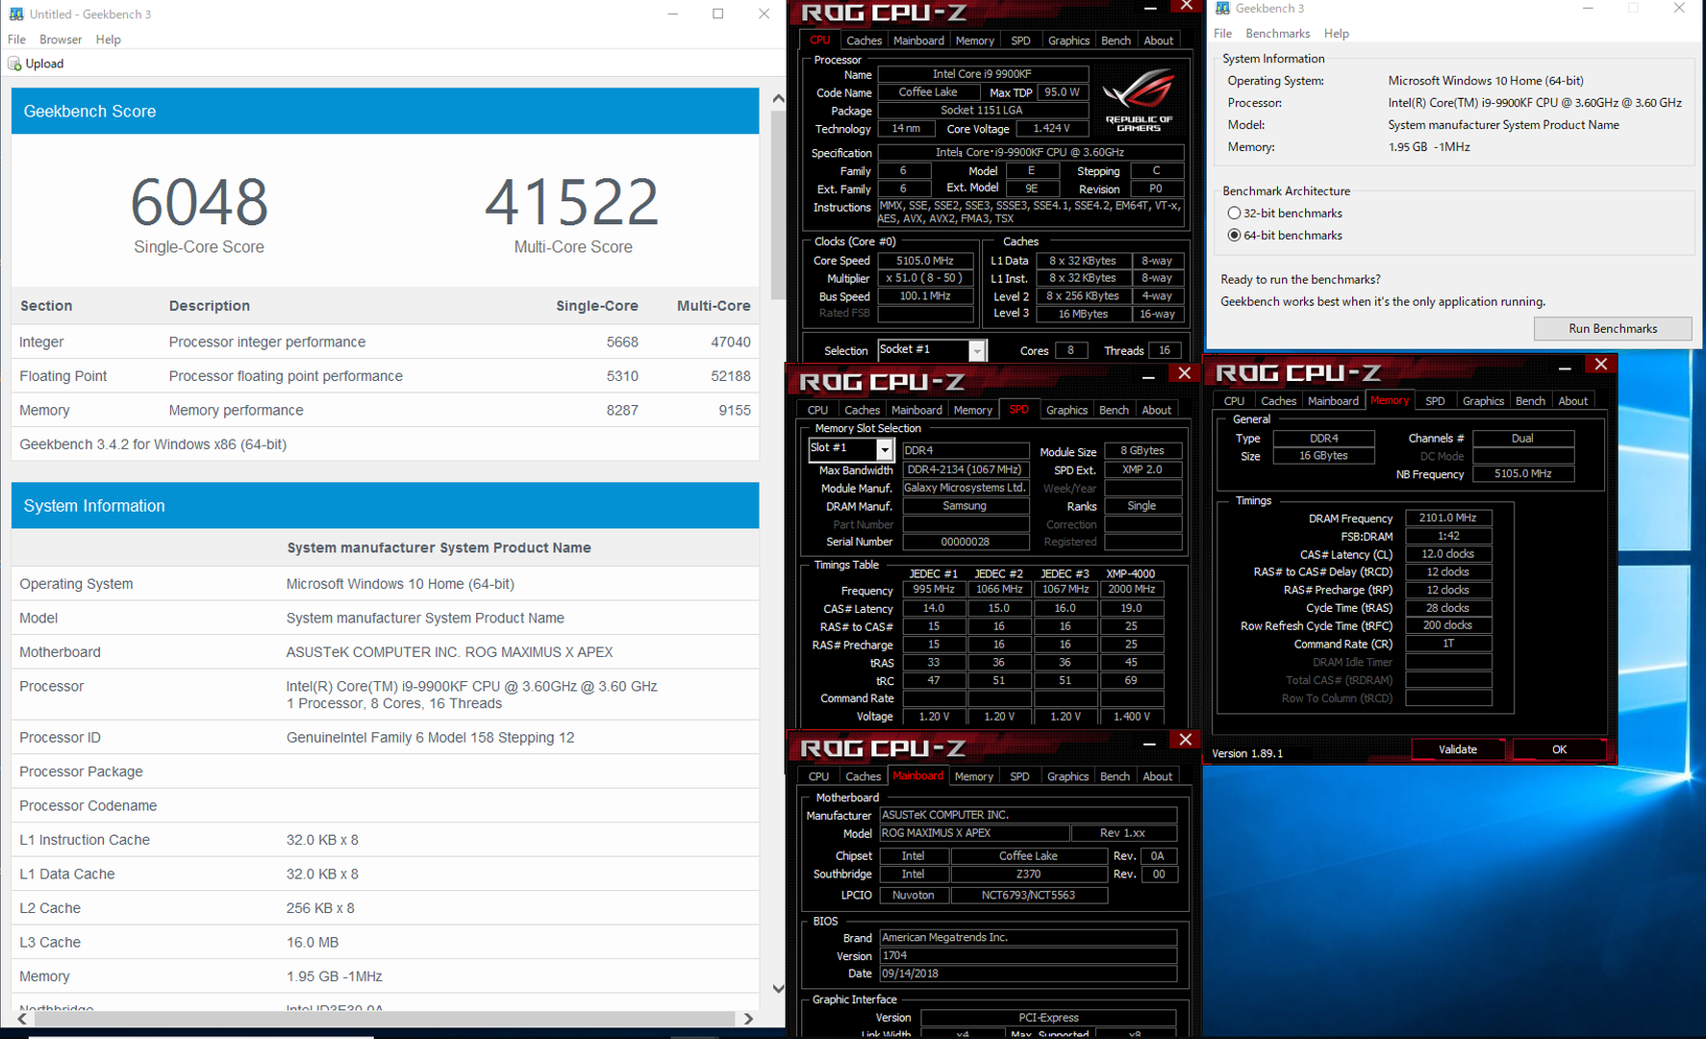Image resolution: width=1706 pixels, height=1039 pixels.
Task: Open the Benchmarks menu
Action: pos(1278,34)
